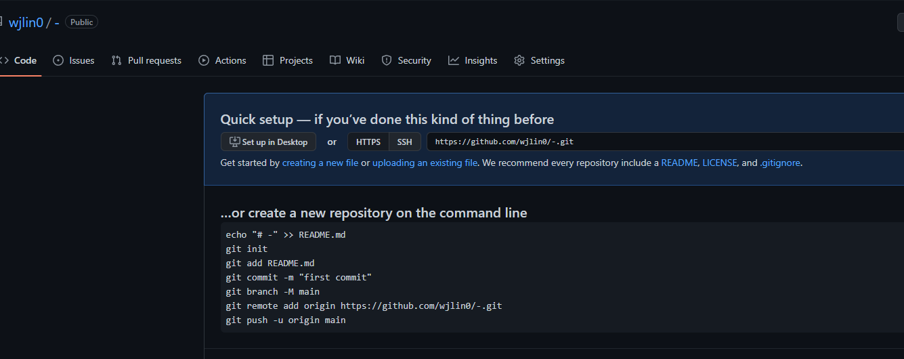904x359 pixels.
Task: Click the Projects table icon
Action: (x=268, y=60)
